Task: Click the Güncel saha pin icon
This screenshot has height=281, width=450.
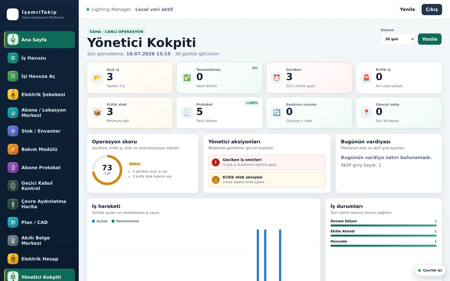Action: pyautogui.click(x=366, y=113)
